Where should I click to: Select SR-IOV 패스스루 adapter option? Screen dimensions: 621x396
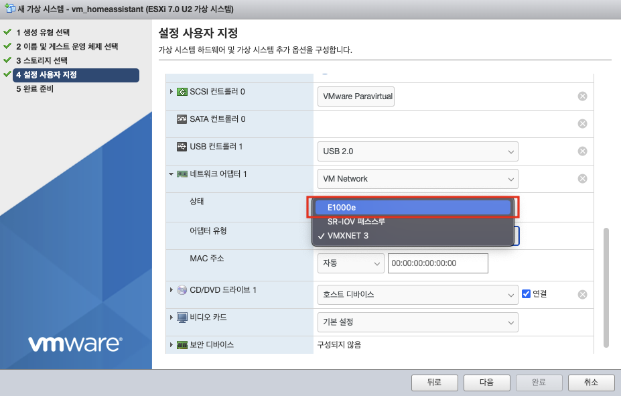[x=413, y=221]
